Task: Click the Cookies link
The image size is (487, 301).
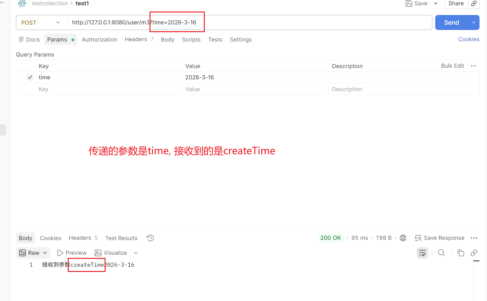Action: (x=469, y=39)
